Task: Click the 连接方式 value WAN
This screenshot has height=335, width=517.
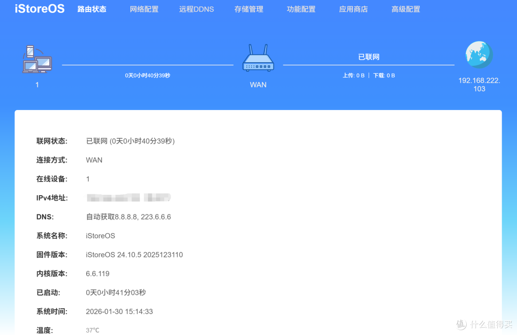Action: point(94,160)
